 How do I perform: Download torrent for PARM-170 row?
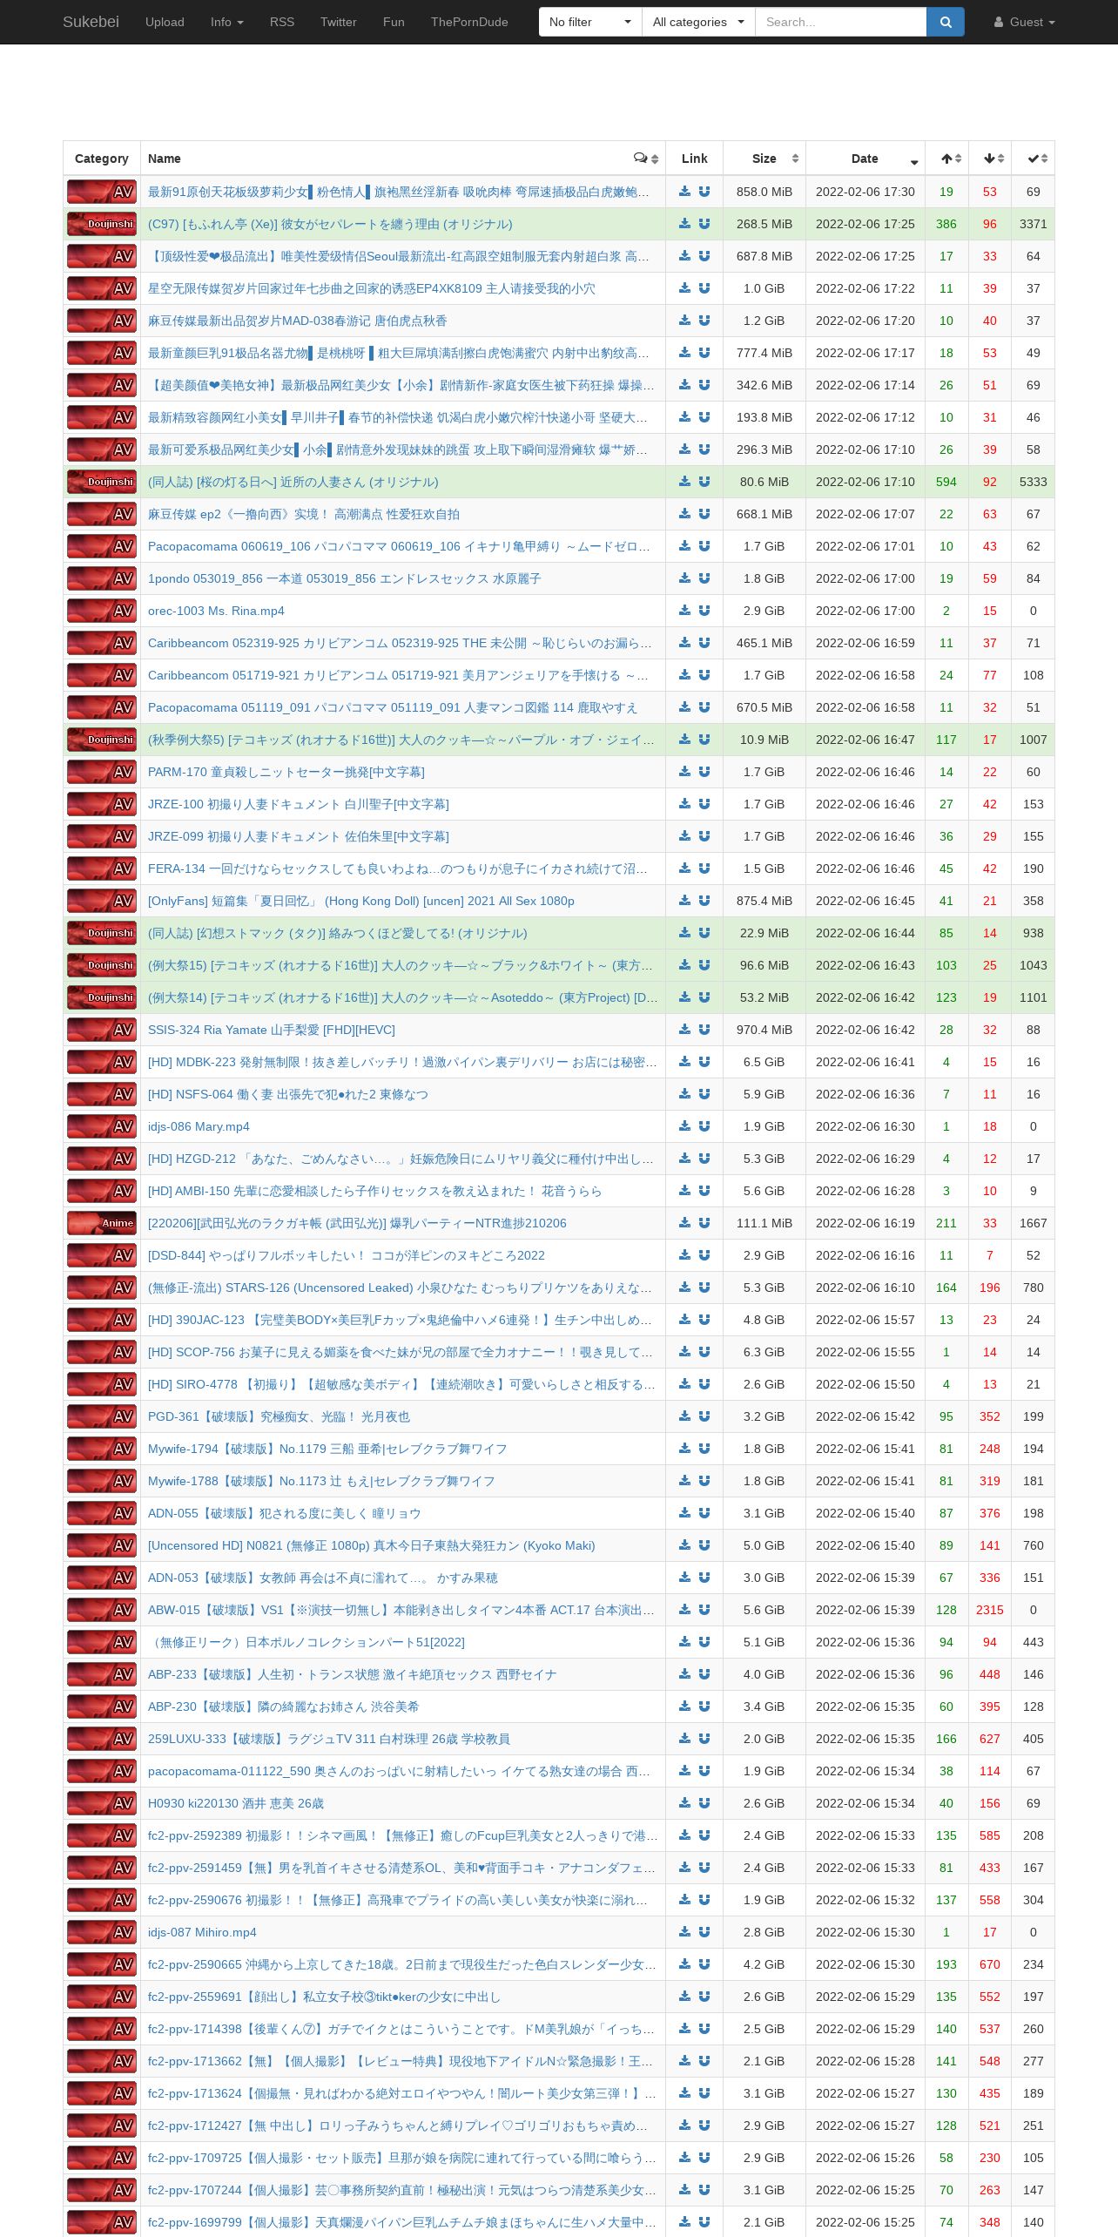[x=685, y=772]
